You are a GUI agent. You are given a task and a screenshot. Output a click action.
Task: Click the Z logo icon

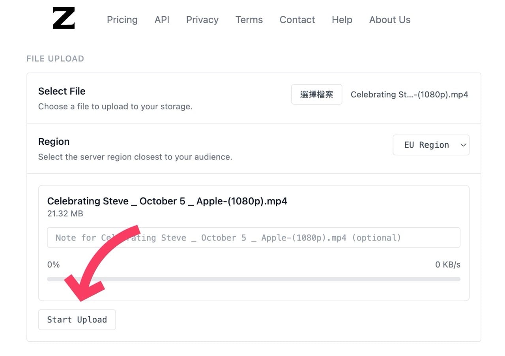64,19
